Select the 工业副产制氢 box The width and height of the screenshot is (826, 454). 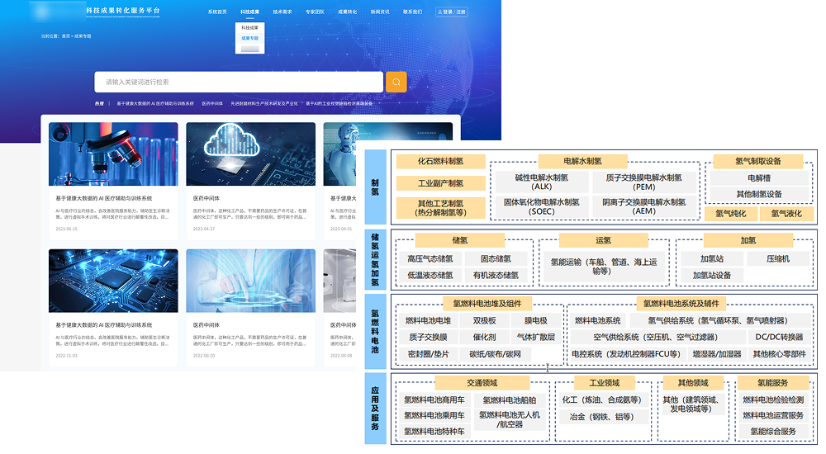440,183
